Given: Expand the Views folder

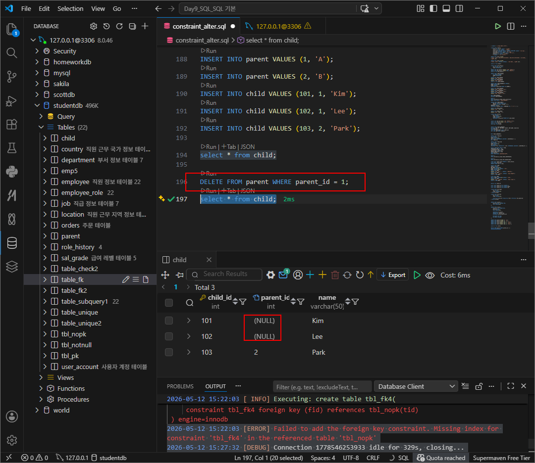Looking at the screenshot, I should pos(41,377).
